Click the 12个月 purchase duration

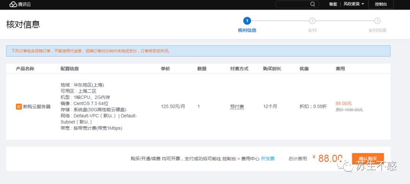(x=270, y=106)
